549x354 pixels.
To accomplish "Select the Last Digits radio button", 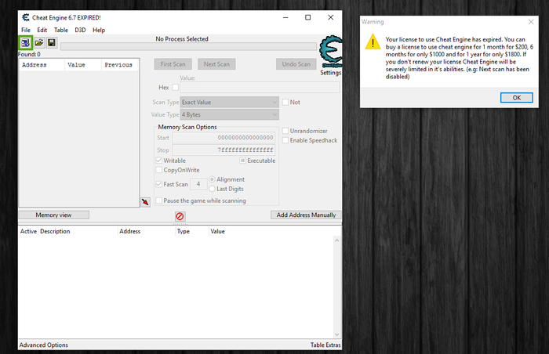I will [212, 189].
